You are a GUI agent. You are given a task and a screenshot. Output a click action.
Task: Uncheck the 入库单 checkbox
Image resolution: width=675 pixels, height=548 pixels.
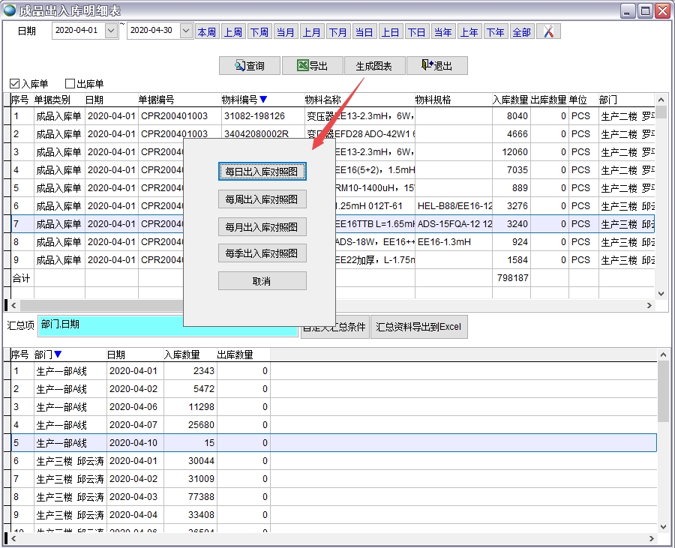[15, 84]
